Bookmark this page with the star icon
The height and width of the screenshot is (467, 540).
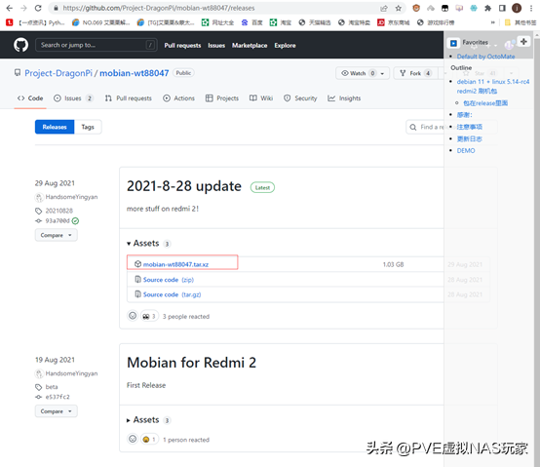399,8
